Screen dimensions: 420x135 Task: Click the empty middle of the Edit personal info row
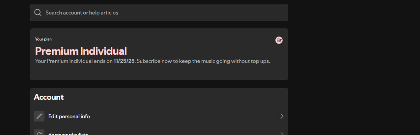(184, 116)
